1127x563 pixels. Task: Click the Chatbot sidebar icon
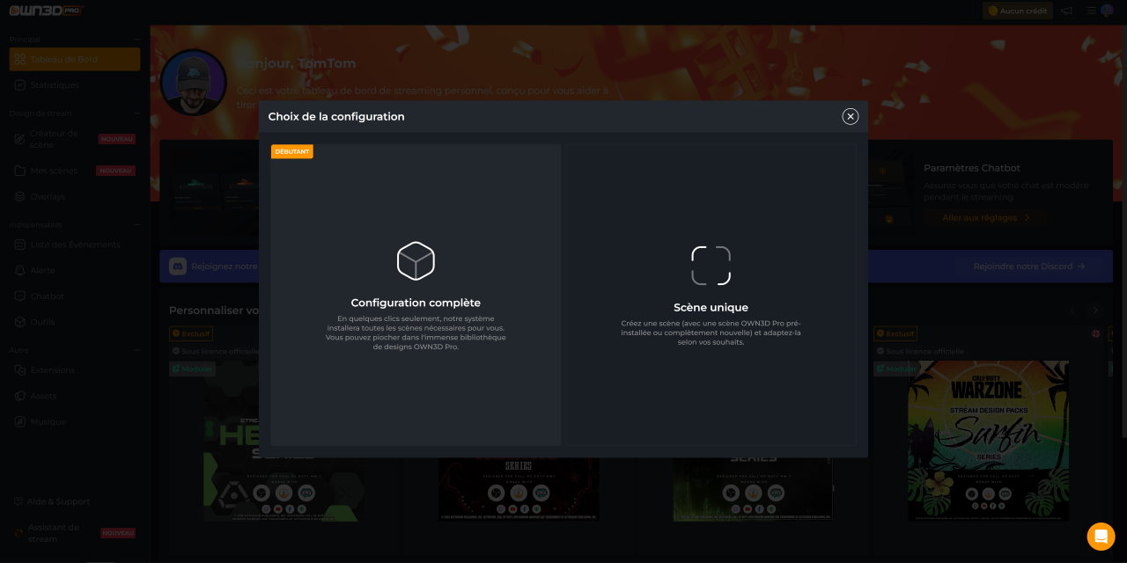(20, 296)
